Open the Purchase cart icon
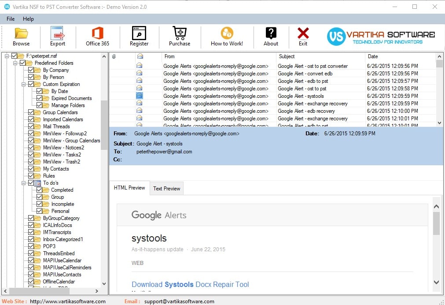The height and width of the screenshot is (305, 445). coord(180,34)
